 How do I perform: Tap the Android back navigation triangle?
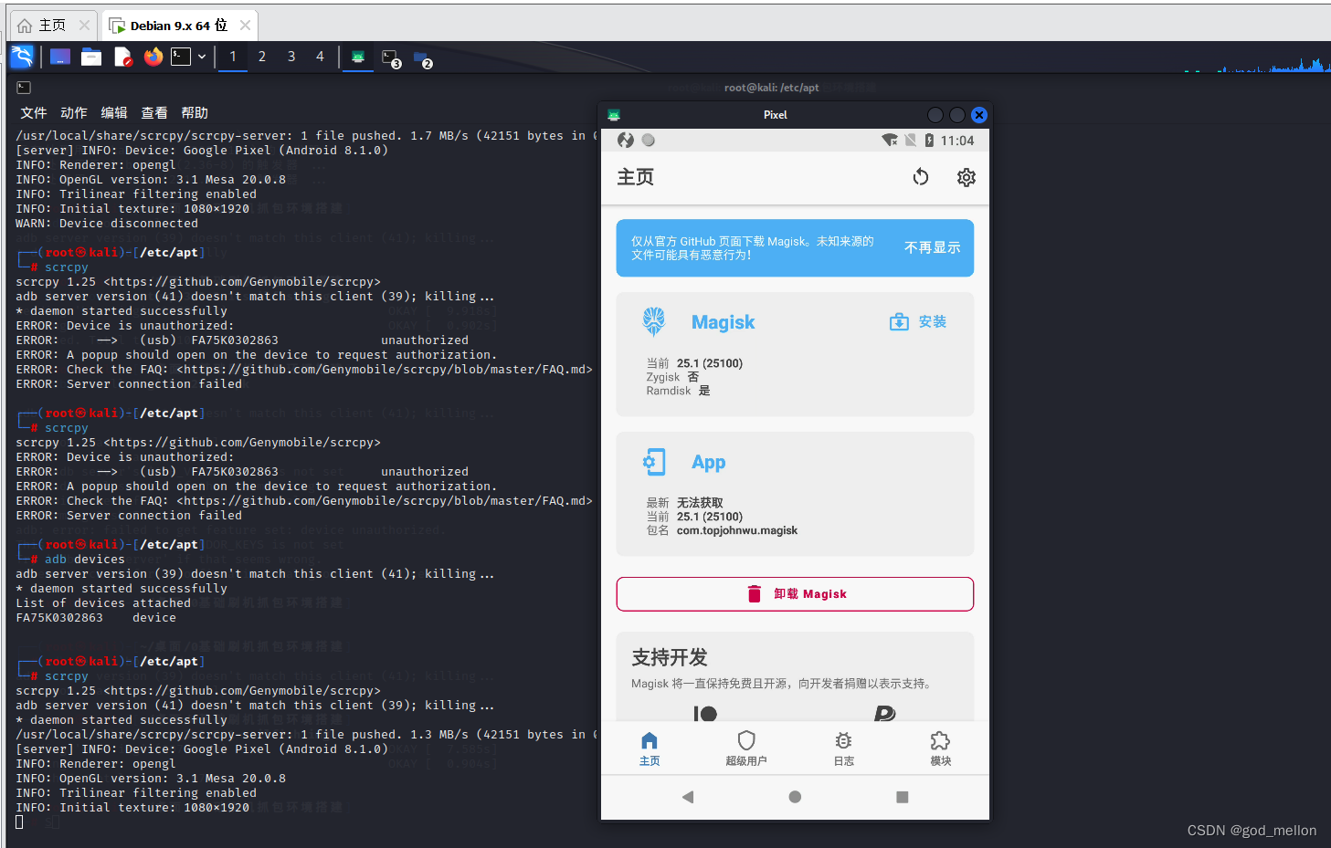click(x=688, y=797)
